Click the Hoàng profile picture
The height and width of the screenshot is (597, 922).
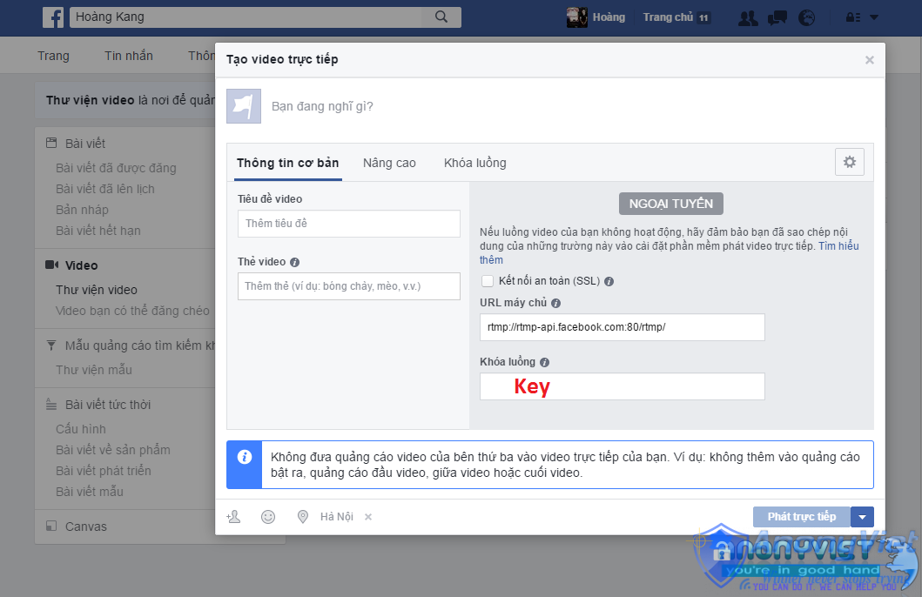[x=577, y=17]
